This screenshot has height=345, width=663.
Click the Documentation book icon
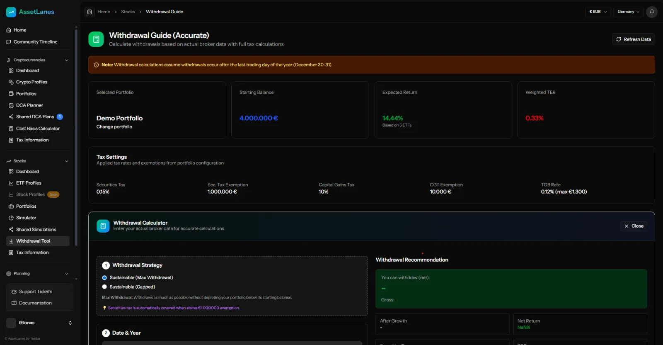coord(14,303)
